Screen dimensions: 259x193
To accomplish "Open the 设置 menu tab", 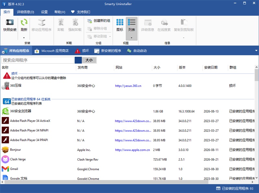I will pyautogui.click(x=44, y=12).
